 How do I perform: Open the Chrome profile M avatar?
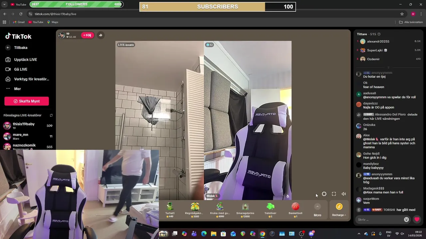(x=413, y=14)
